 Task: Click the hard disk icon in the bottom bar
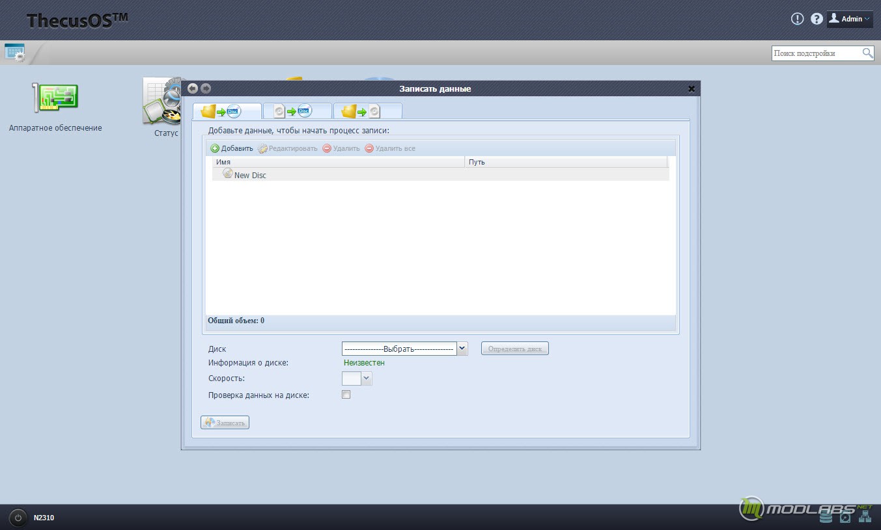tap(845, 517)
